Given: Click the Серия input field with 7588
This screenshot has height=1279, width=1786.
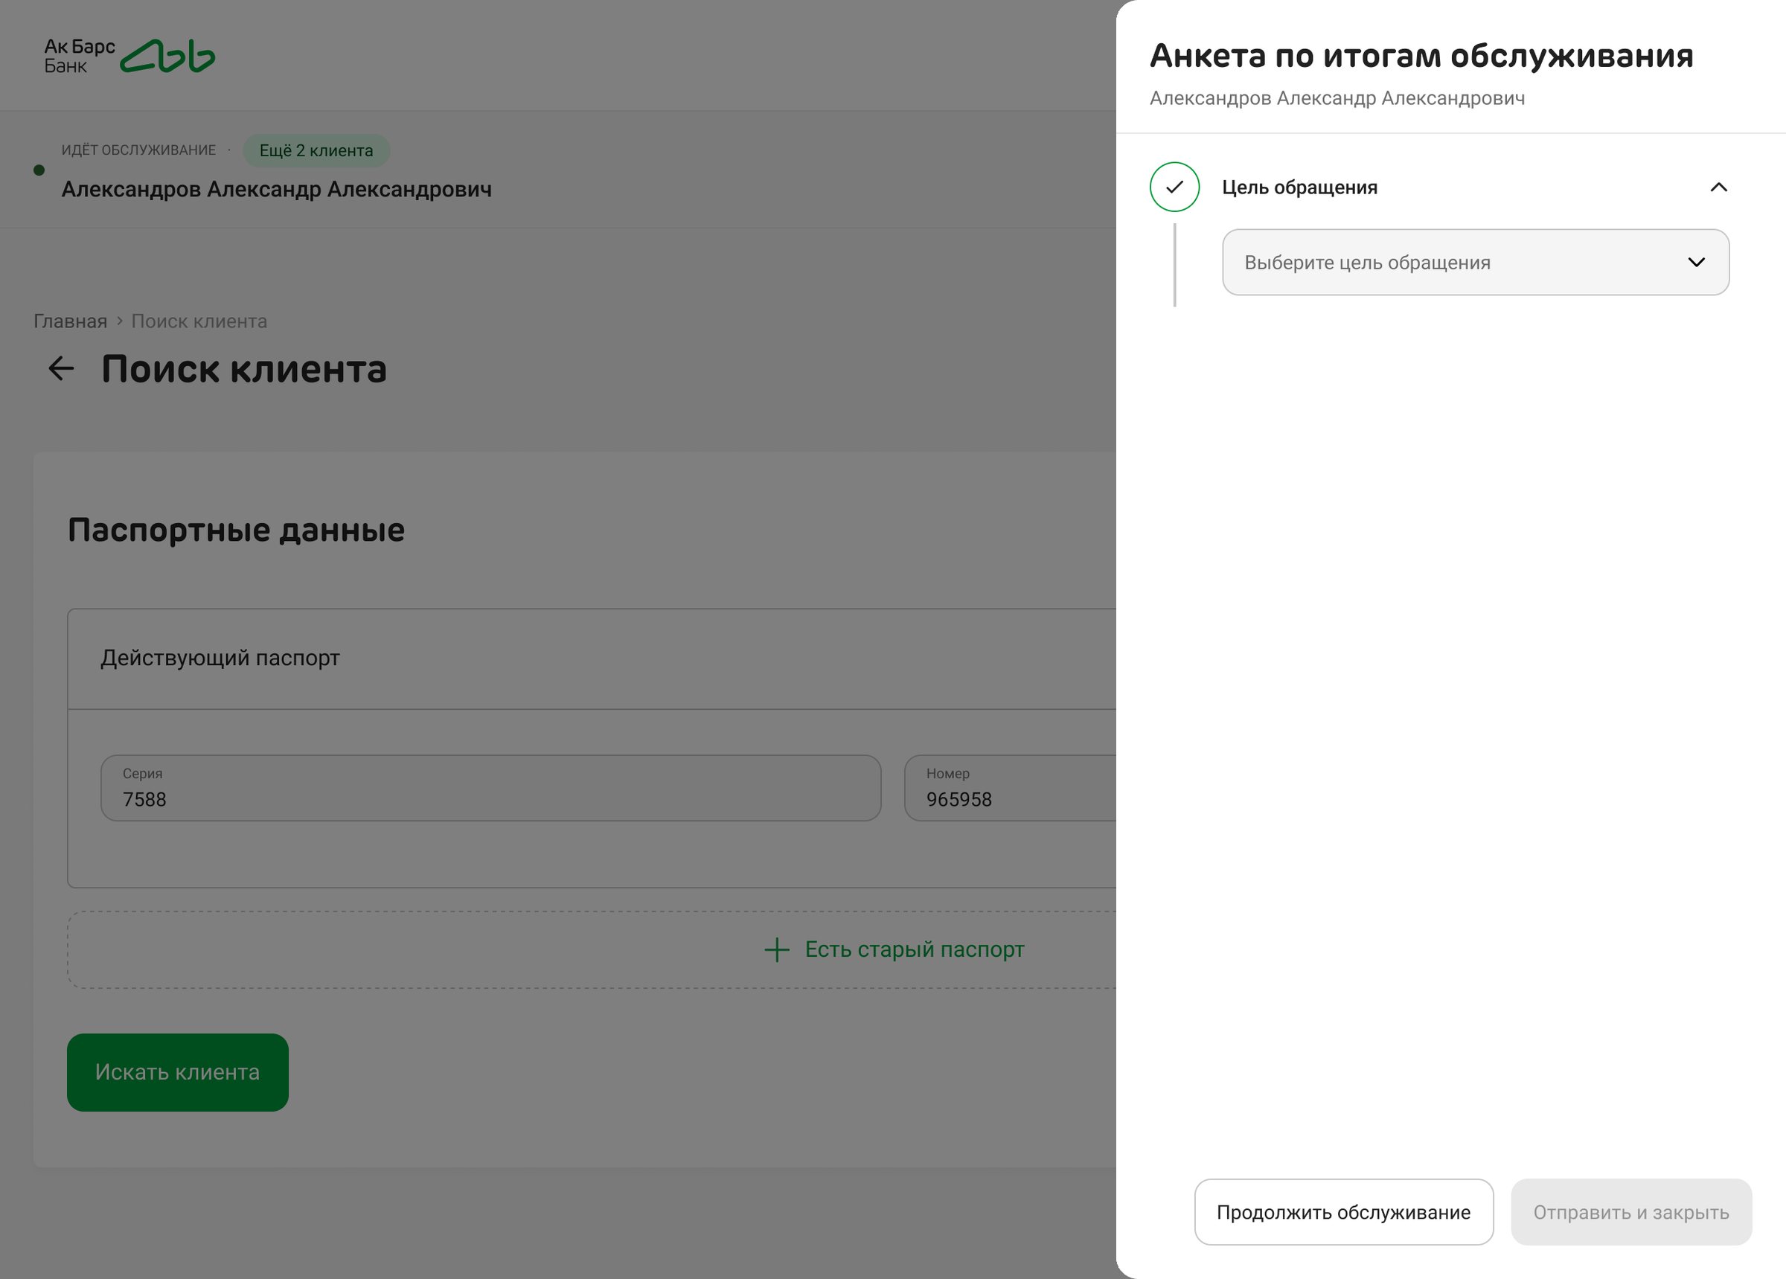Looking at the screenshot, I should (490, 789).
